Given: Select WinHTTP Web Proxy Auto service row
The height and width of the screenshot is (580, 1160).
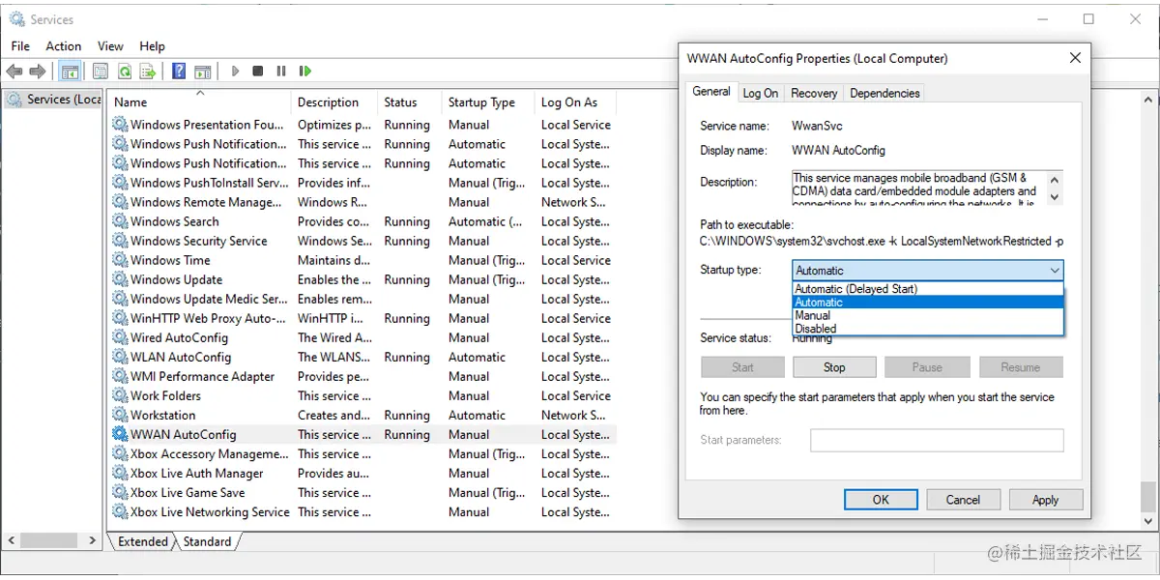Looking at the screenshot, I should (x=362, y=318).
